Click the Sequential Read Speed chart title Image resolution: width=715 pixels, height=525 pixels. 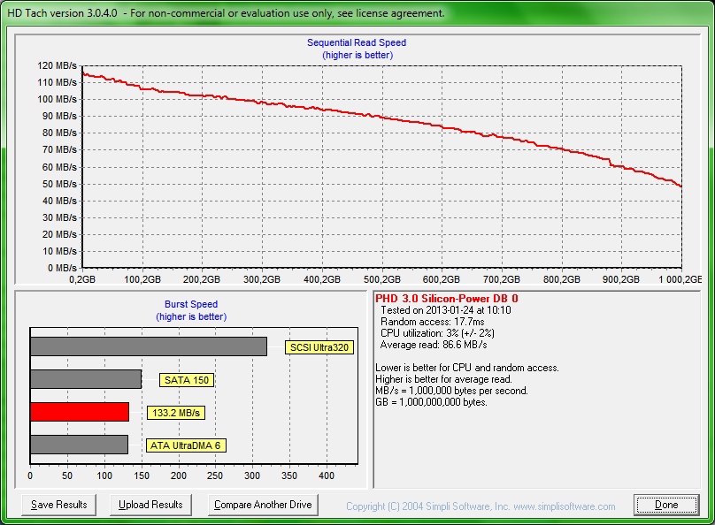[357, 42]
